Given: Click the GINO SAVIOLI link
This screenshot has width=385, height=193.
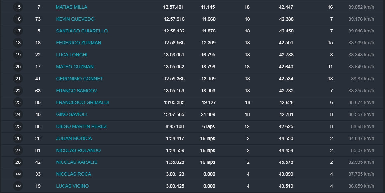Looking at the screenshot, I should (x=71, y=114).
